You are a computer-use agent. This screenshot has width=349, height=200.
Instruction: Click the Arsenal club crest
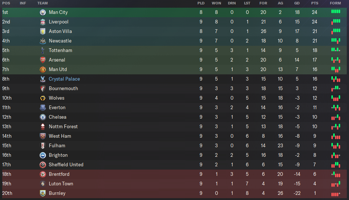pos(43,60)
